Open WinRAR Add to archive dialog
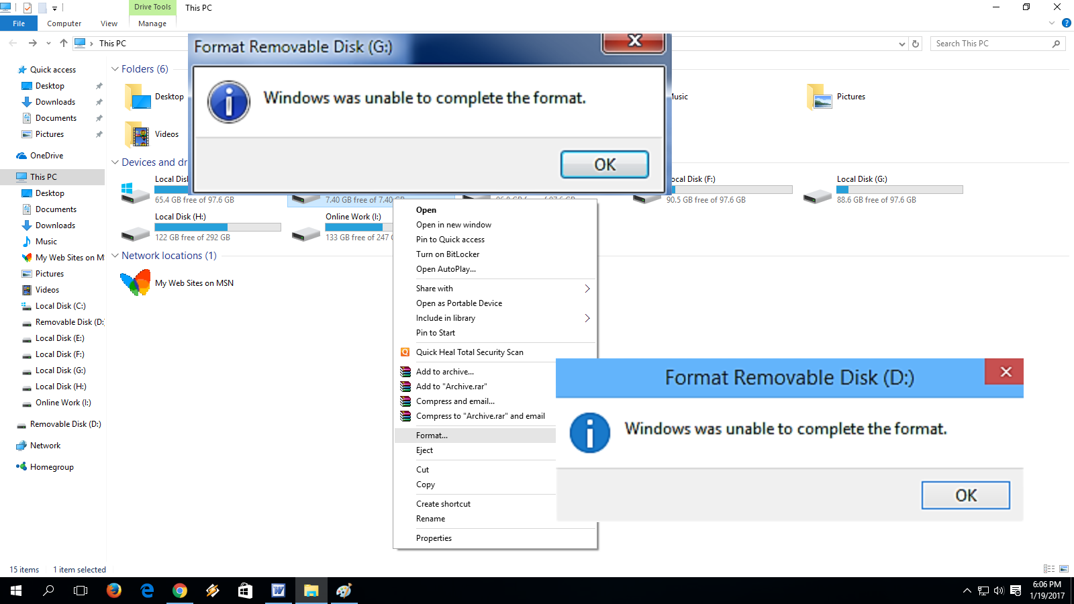This screenshot has height=604, width=1074. click(x=444, y=371)
